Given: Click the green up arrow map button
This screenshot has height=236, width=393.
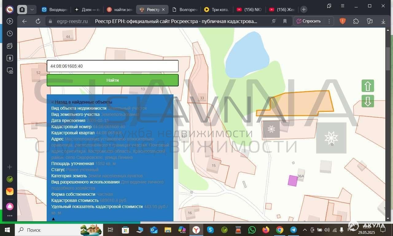Looking at the screenshot, I should click(368, 86).
